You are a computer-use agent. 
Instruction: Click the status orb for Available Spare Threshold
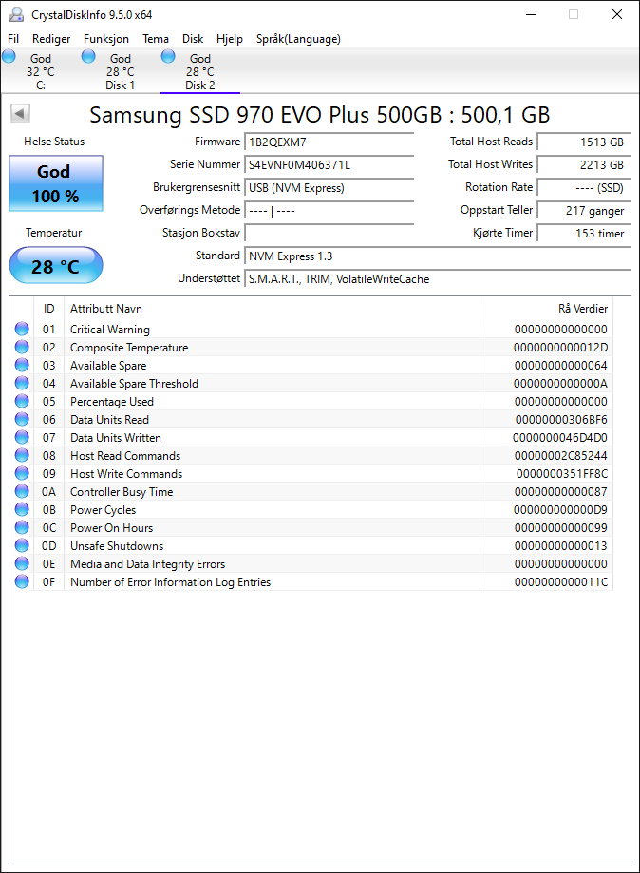22,383
